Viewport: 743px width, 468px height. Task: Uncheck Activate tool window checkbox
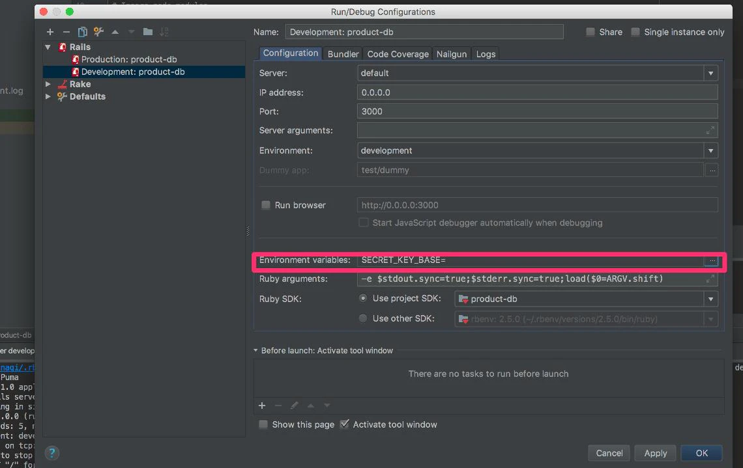pos(345,424)
